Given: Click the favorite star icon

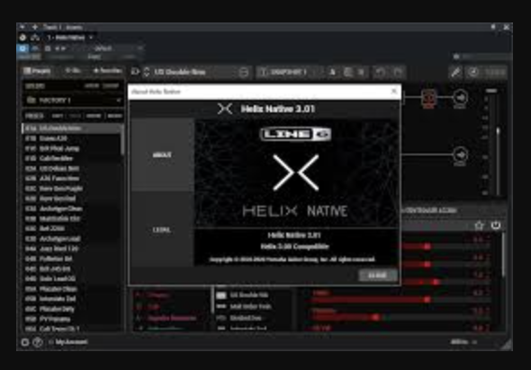Looking at the screenshot, I should point(479,225).
